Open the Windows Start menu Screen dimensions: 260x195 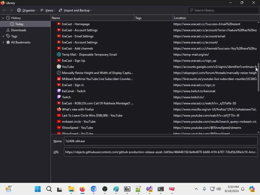pos(38,189)
